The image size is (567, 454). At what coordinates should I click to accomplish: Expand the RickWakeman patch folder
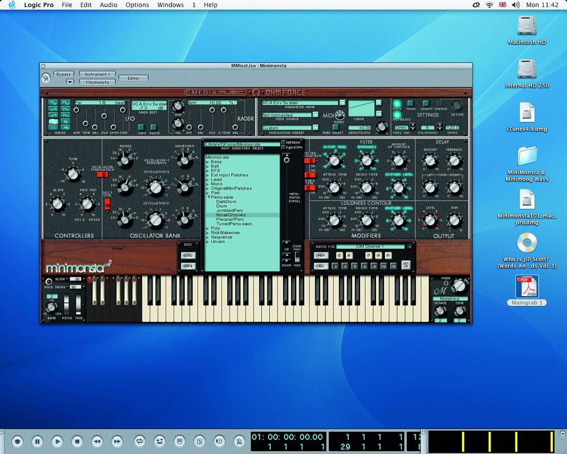click(x=208, y=233)
